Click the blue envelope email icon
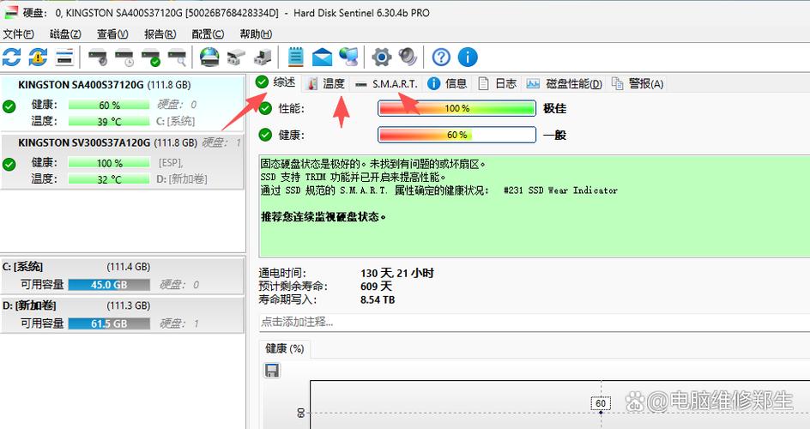 click(323, 57)
